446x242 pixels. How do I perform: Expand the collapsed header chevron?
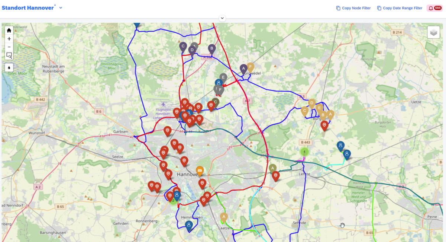click(222, 18)
